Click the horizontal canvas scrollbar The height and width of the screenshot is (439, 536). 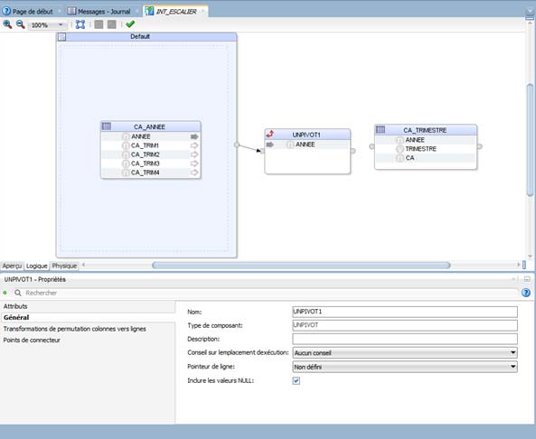[301, 265]
